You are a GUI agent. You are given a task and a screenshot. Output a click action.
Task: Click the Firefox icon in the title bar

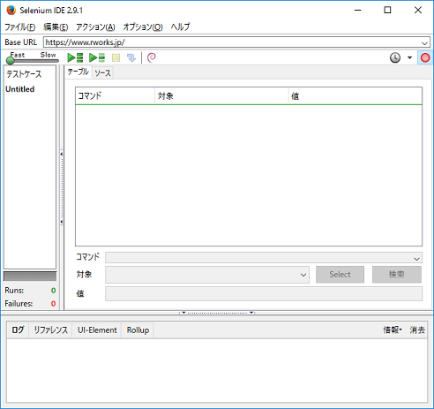(x=11, y=10)
